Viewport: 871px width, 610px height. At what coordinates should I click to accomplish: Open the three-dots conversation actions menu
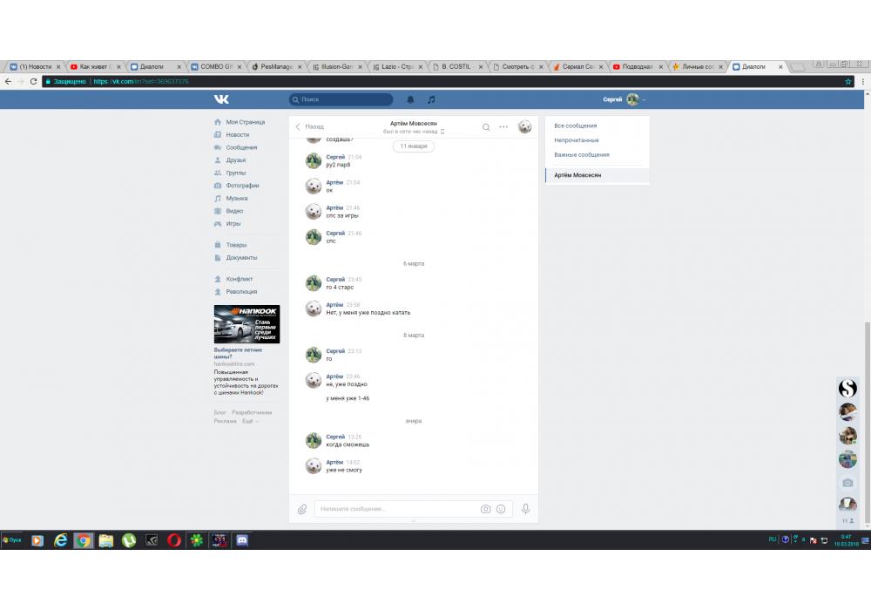(x=503, y=127)
